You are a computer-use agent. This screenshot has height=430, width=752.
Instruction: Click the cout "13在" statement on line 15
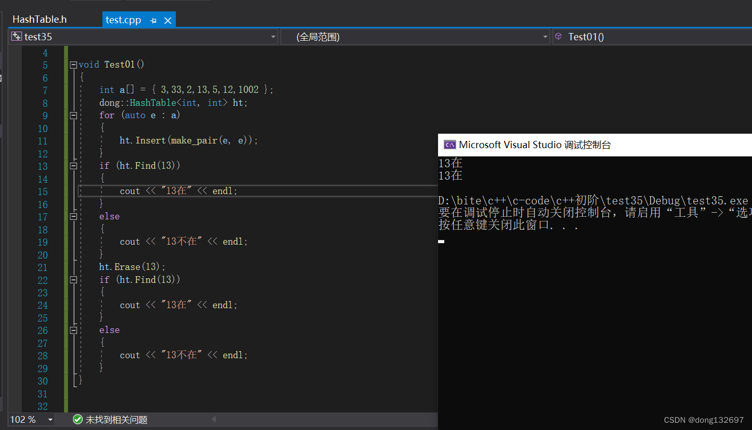(x=178, y=191)
